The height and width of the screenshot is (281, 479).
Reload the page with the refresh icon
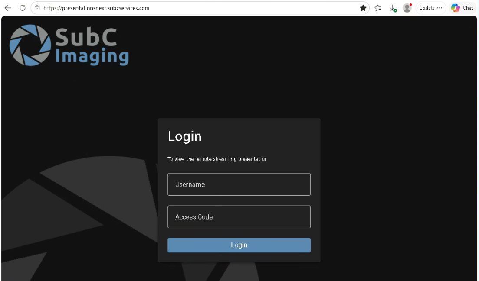point(22,8)
